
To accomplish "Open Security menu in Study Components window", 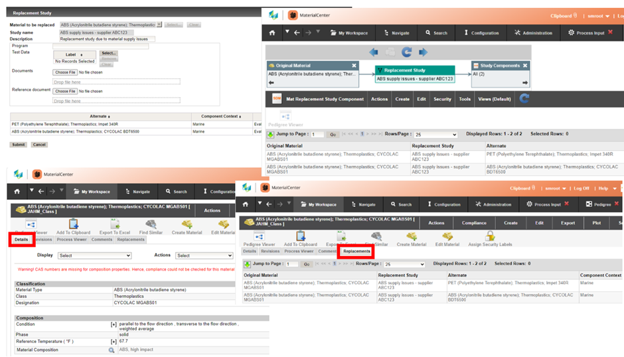I will (442, 99).
